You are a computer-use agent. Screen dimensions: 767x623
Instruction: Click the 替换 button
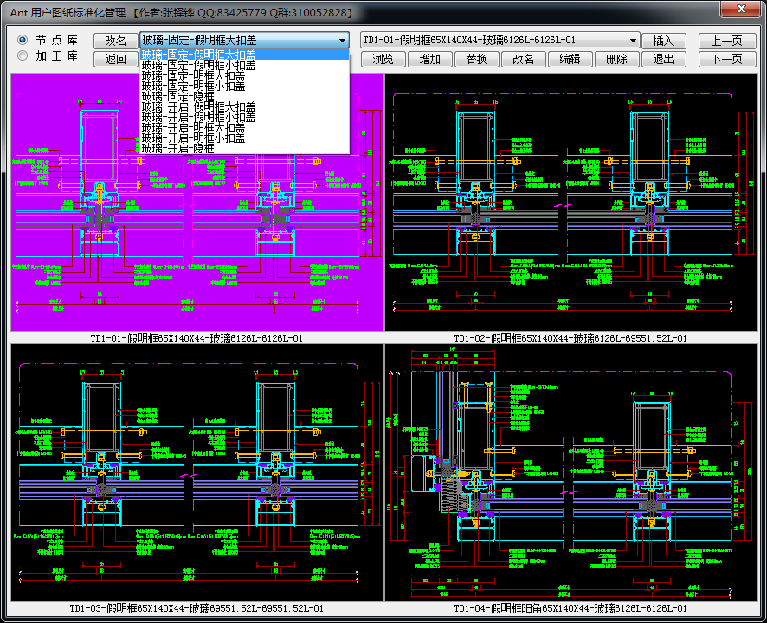pos(476,59)
